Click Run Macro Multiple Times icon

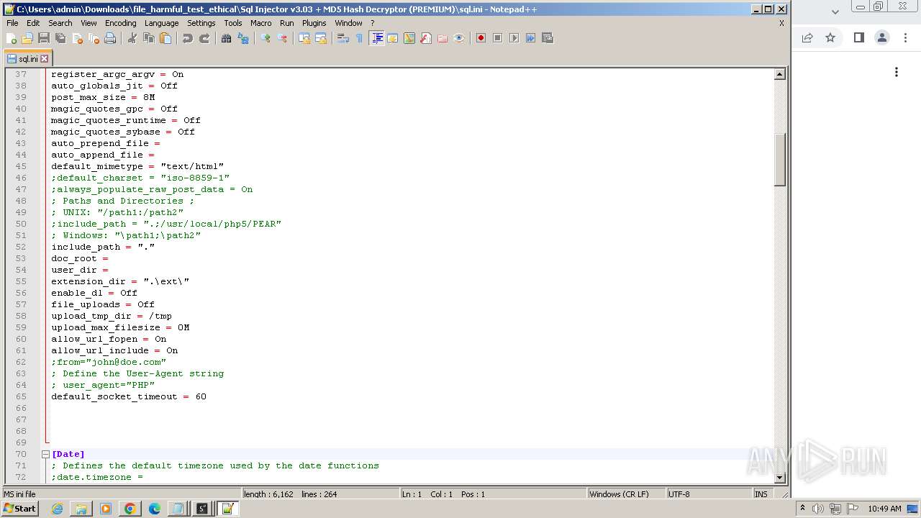531,38
